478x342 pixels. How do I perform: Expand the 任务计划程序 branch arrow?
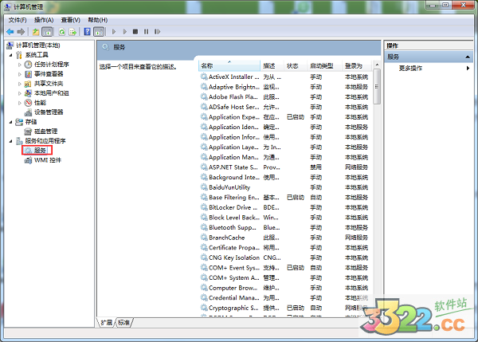pos(20,65)
